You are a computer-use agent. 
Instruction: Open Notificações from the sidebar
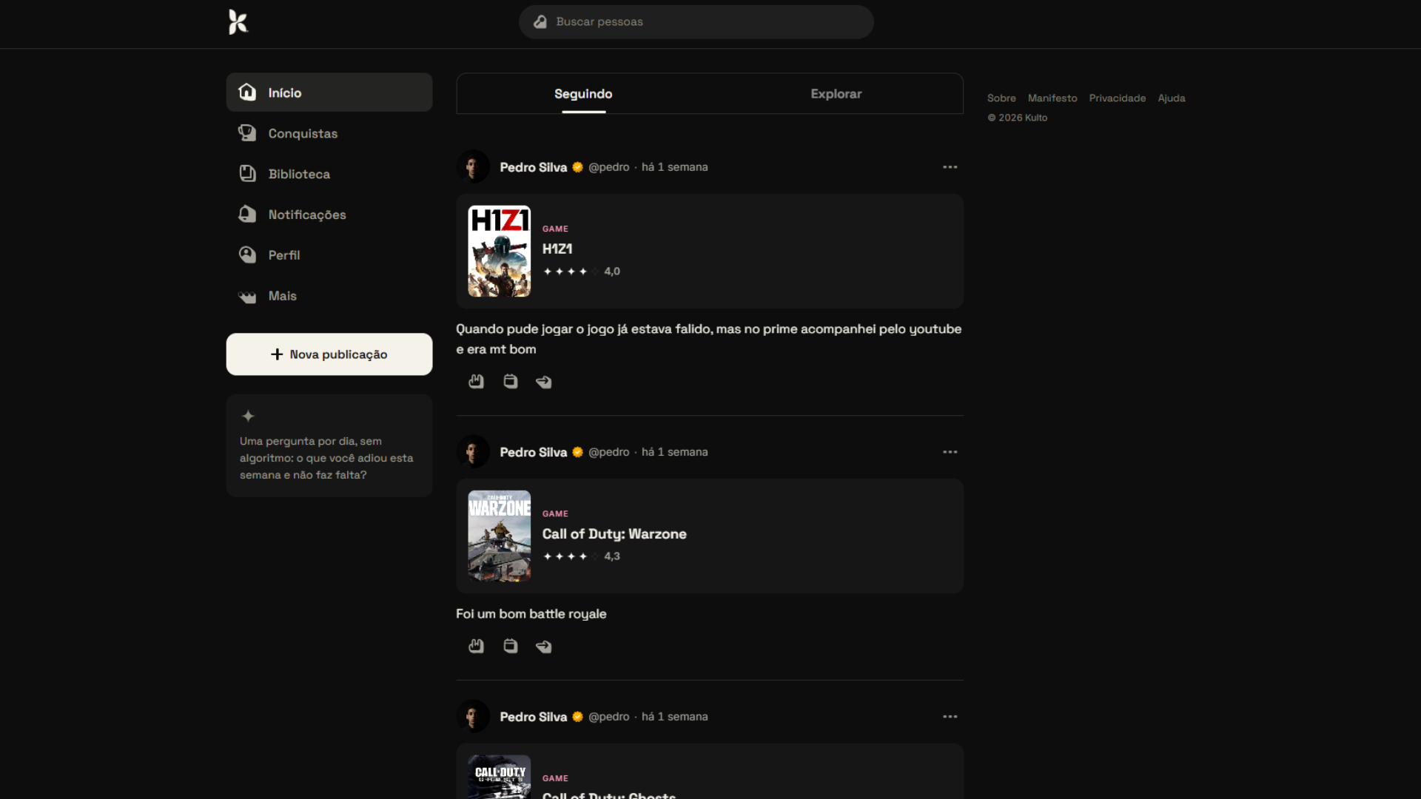[x=329, y=215]
